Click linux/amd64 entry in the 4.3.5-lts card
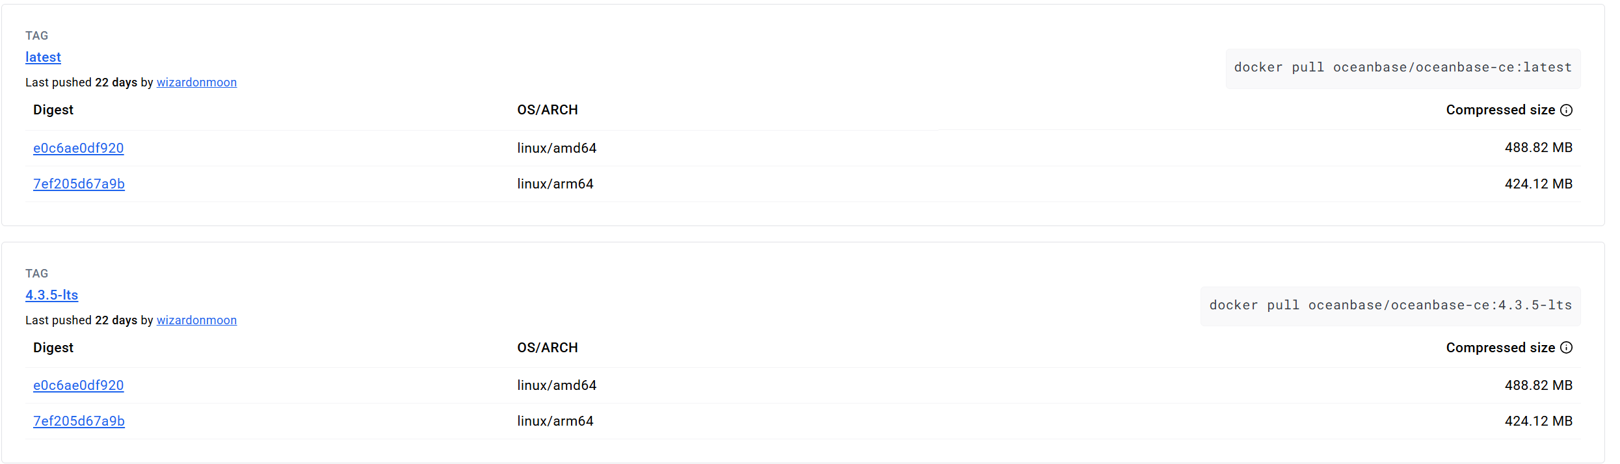Image resolution: width=1620 pixels, height=464 pixels. click(557, 385)
